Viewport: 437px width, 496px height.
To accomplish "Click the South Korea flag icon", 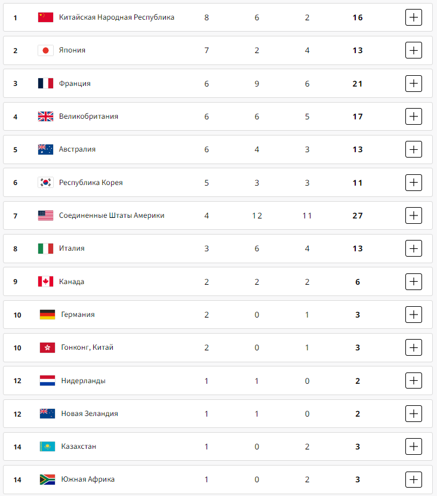I will tap(45, 183).
